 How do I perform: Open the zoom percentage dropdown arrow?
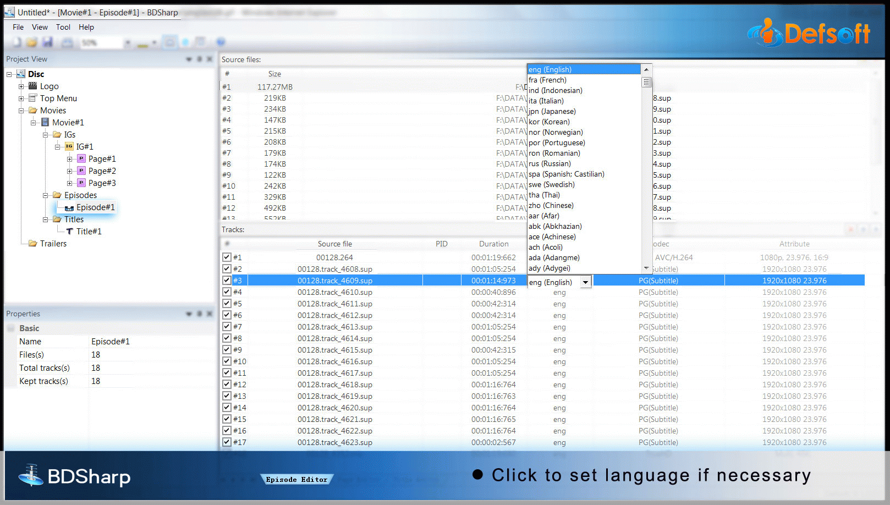point(128,42)
